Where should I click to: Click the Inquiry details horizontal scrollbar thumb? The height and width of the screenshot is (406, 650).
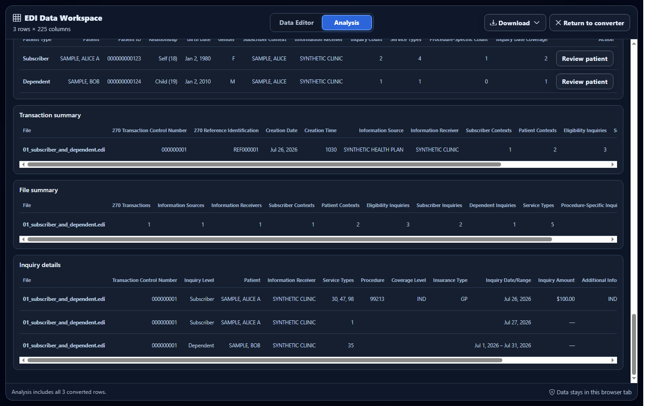pos(265,360)
